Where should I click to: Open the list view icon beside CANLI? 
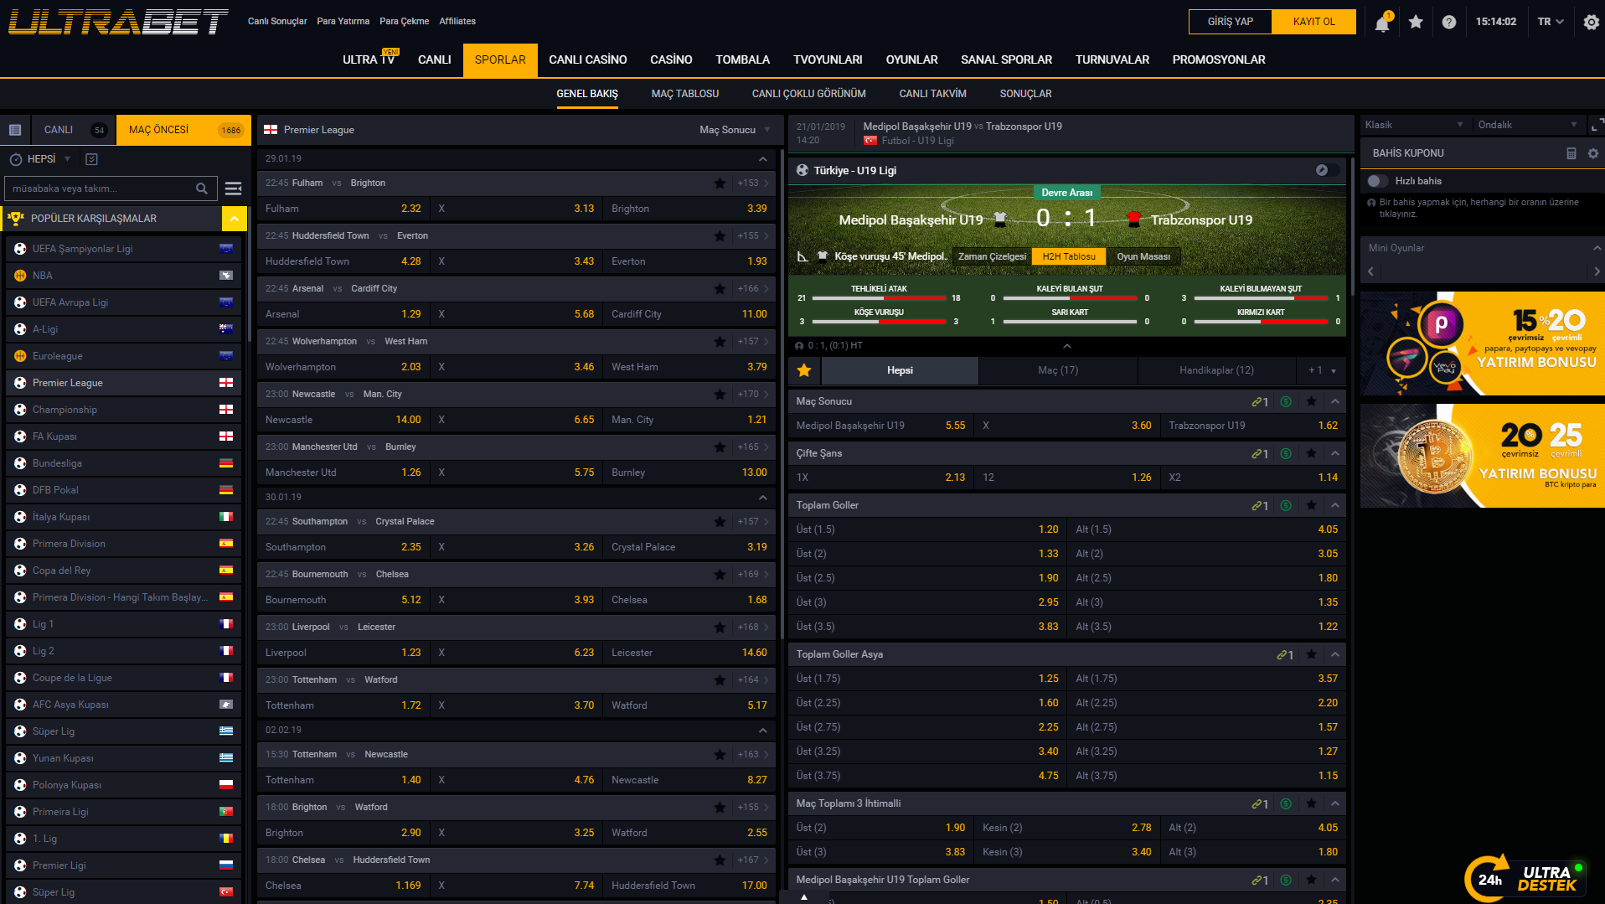(15, 130)
